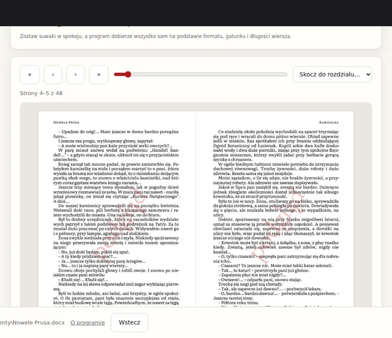Open the 'Skocz do rozdziału...' dropdown
Image resolution: width=392 pixels, height=338 pixels.
[332, 74]
